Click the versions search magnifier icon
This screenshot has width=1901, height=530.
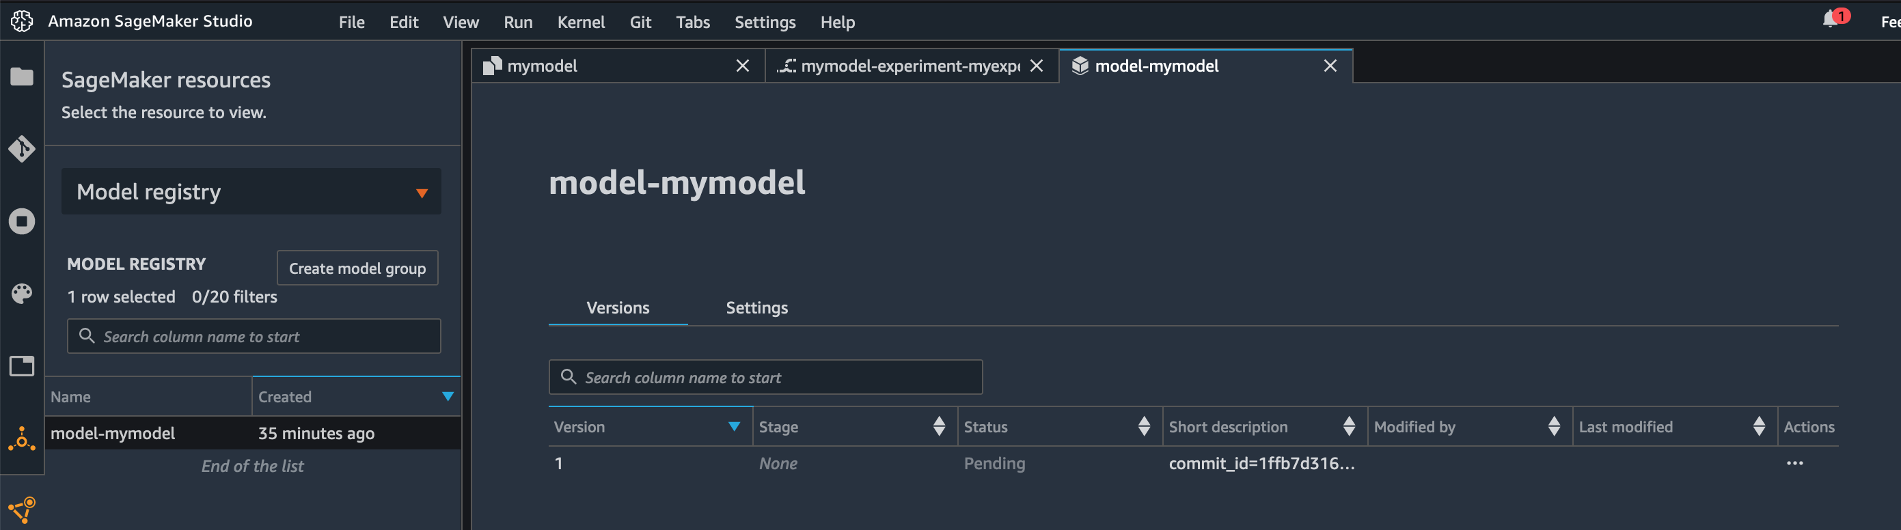coord(569,377)
